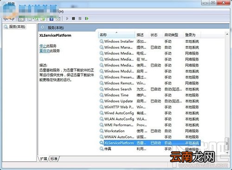Switch to the 扩展 tab

tap(44, 159)
